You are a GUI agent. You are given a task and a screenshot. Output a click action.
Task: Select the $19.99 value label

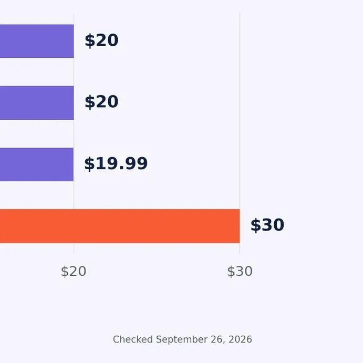116,164
